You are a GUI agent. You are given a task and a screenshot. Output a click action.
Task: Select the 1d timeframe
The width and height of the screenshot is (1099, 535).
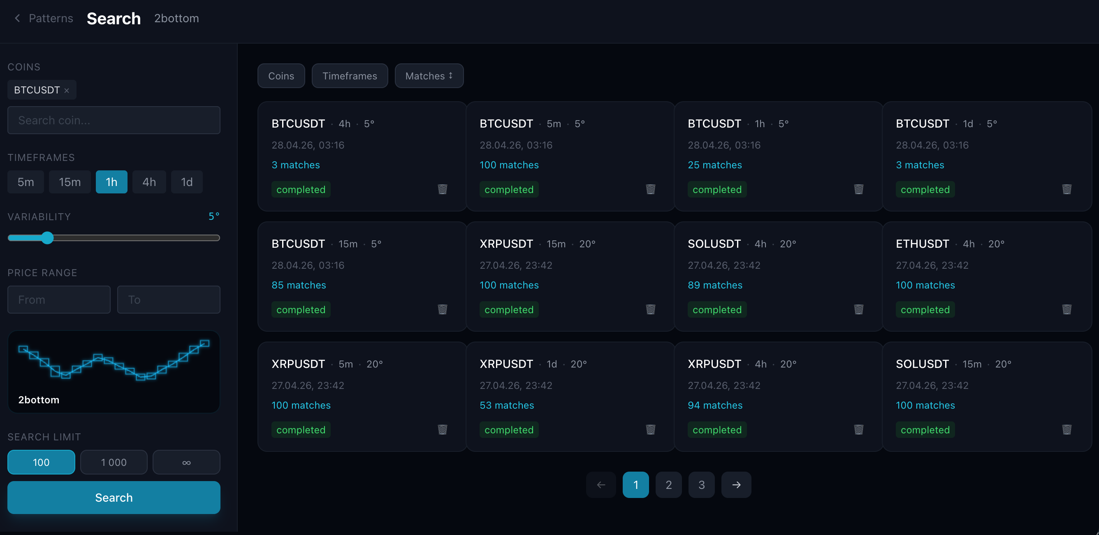[186, 181]
